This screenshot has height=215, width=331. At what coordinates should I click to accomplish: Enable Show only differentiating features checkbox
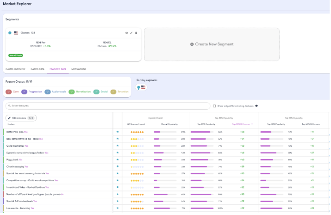214,106
